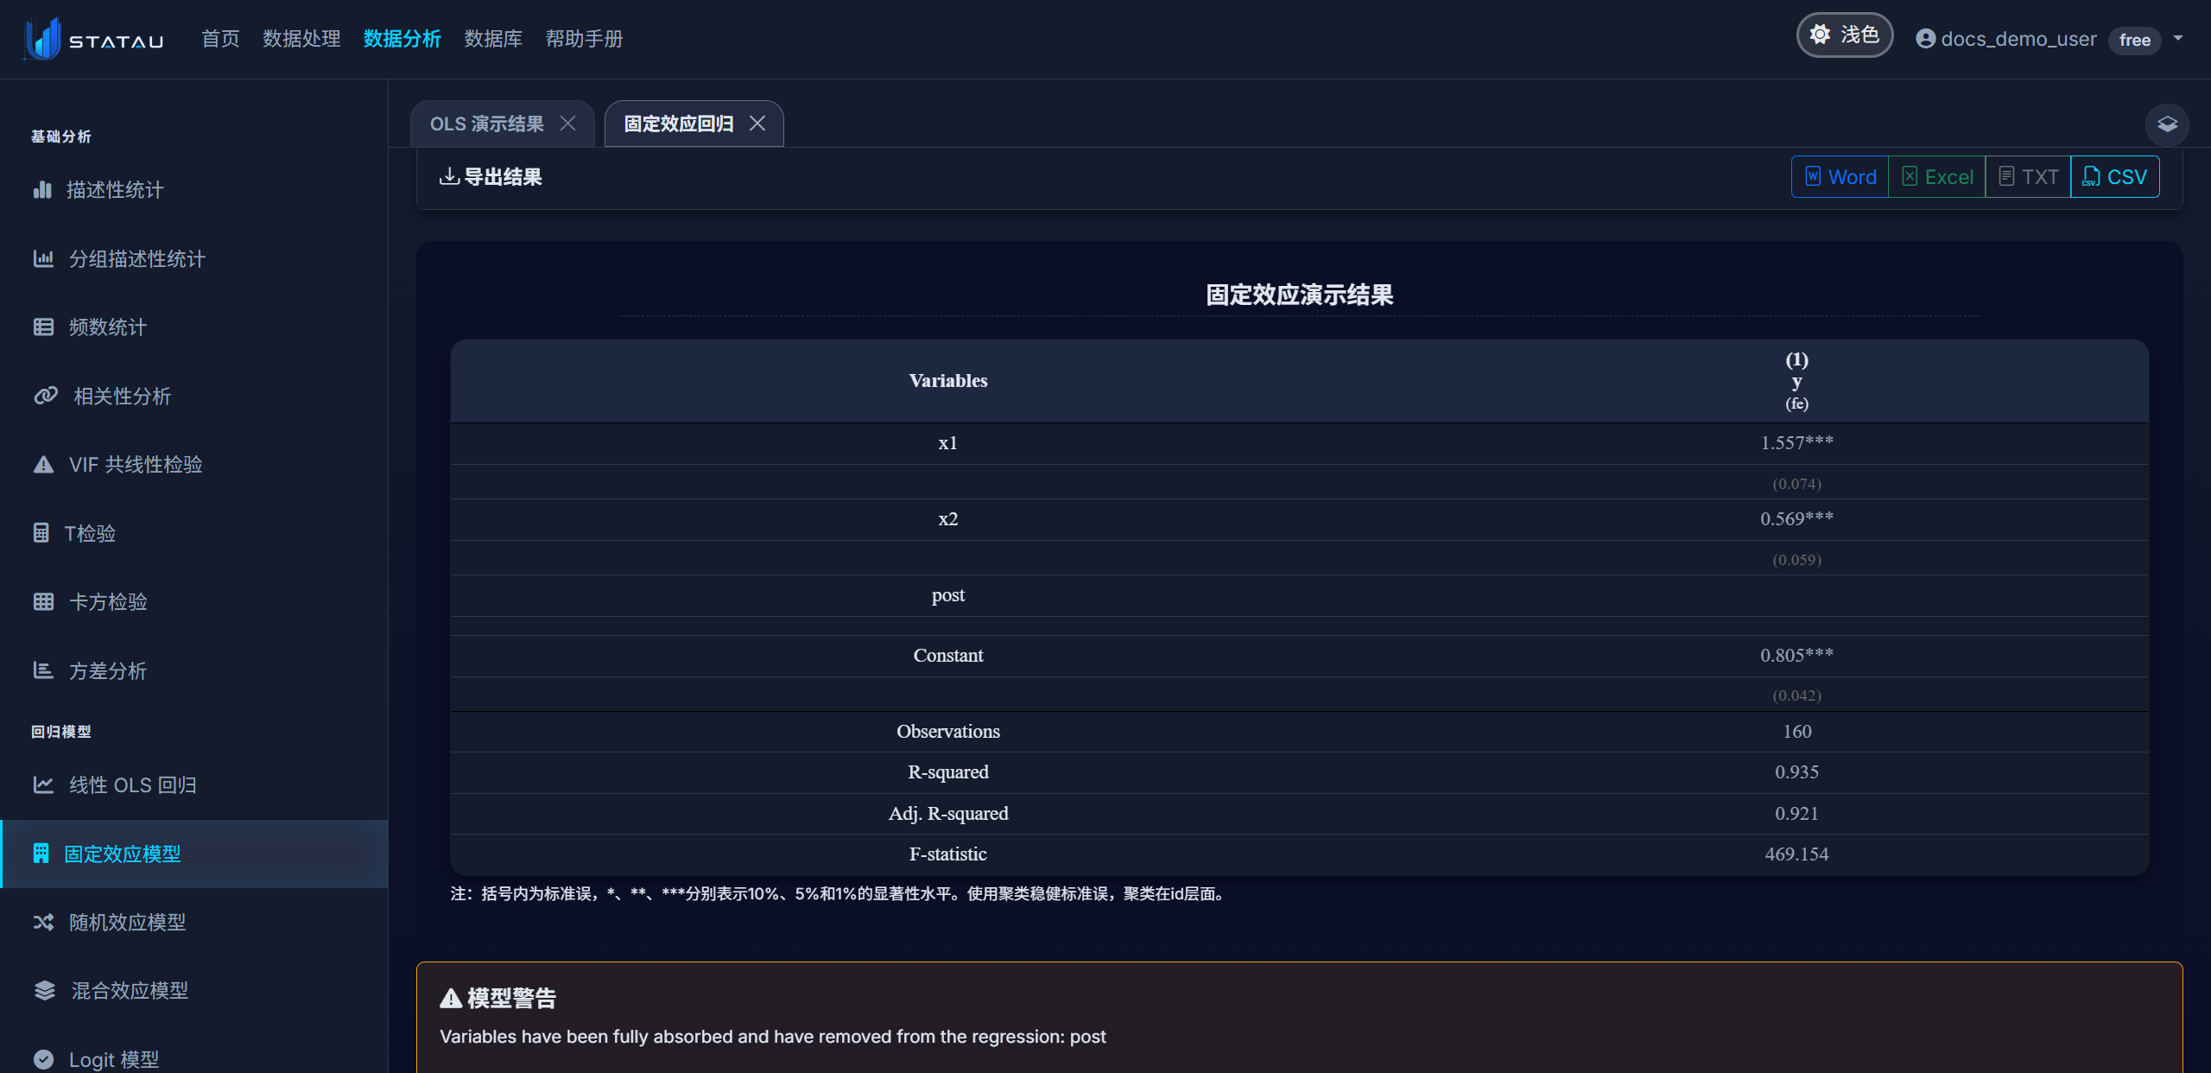Export results as Excel

[x=1937, y=176]
